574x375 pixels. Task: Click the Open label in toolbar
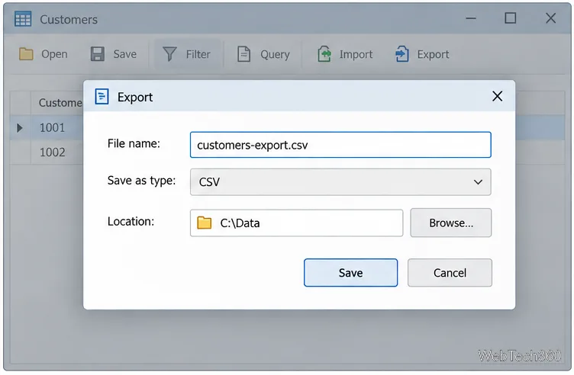tap(54, 54)
